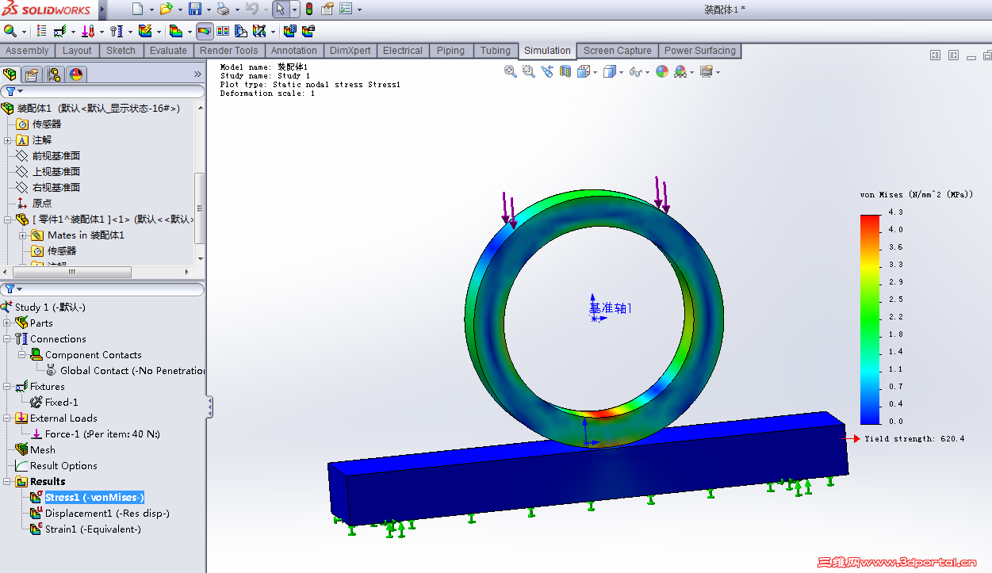Collapse the External Loads node

pos(7,418)
